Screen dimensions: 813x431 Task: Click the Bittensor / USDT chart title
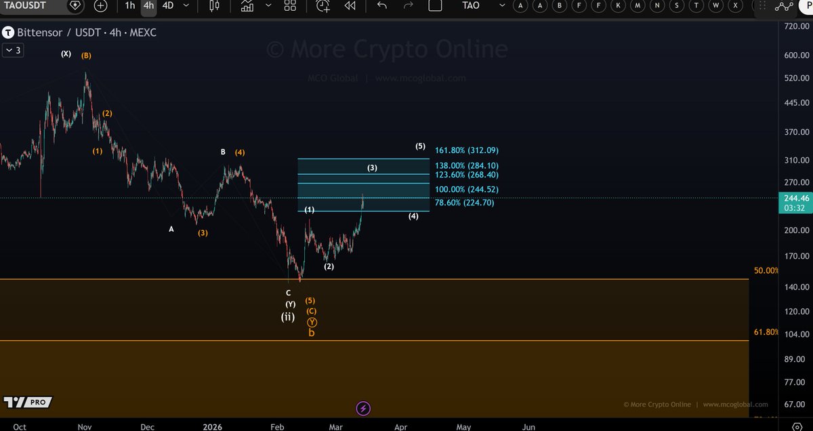(x=87, y=33)
